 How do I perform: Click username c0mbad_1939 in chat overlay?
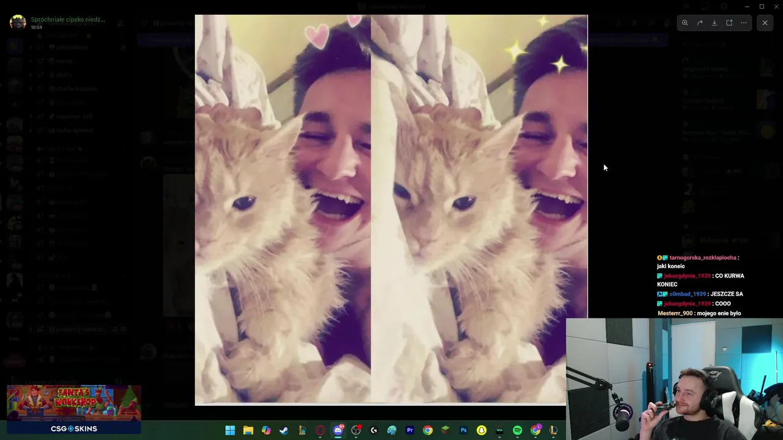(688, 294)
